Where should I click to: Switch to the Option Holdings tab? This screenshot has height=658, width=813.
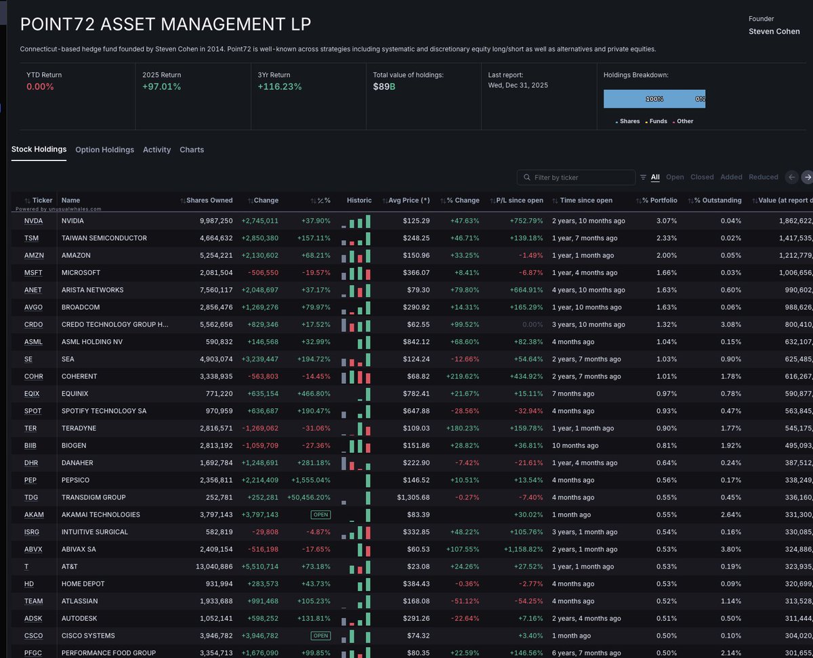(104, 150)
